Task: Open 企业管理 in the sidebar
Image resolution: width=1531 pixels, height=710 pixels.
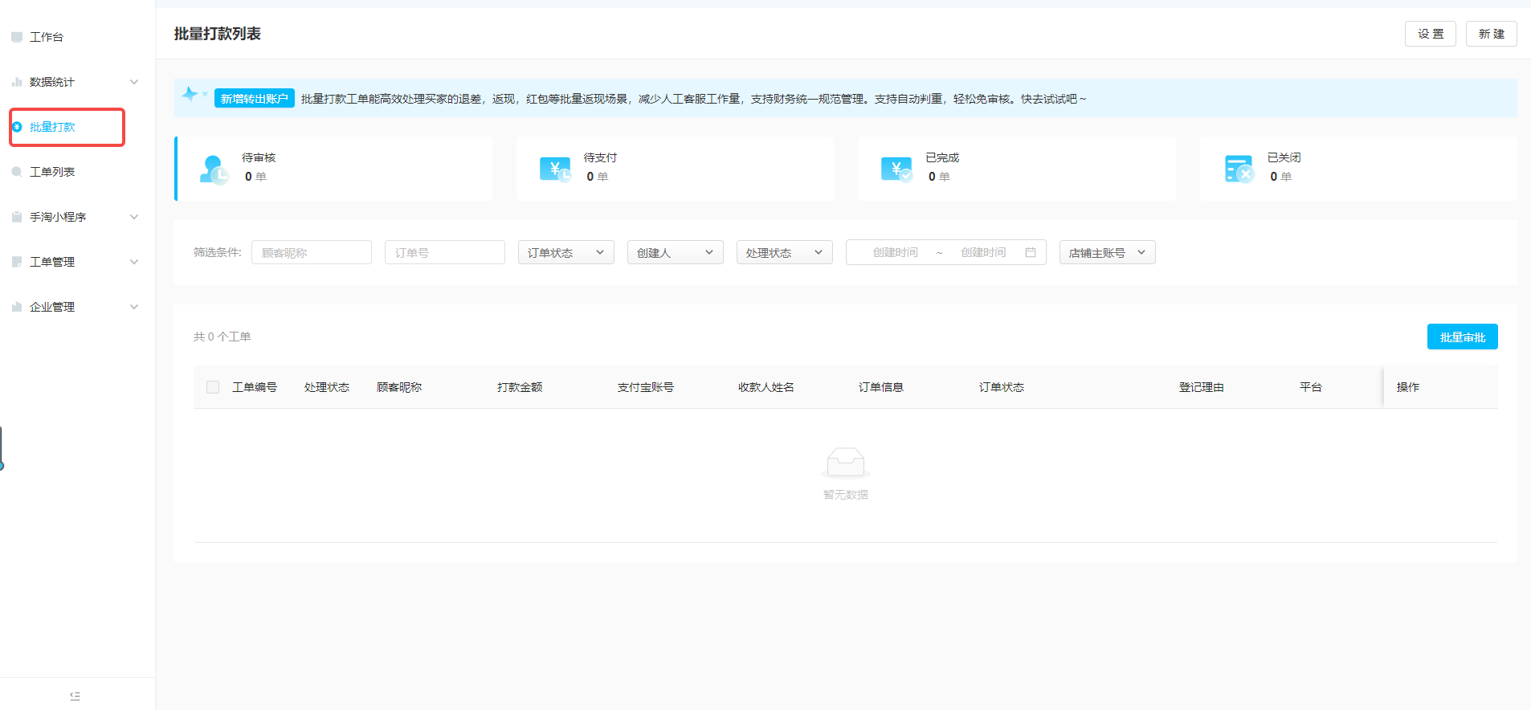Action: [52, 307]
